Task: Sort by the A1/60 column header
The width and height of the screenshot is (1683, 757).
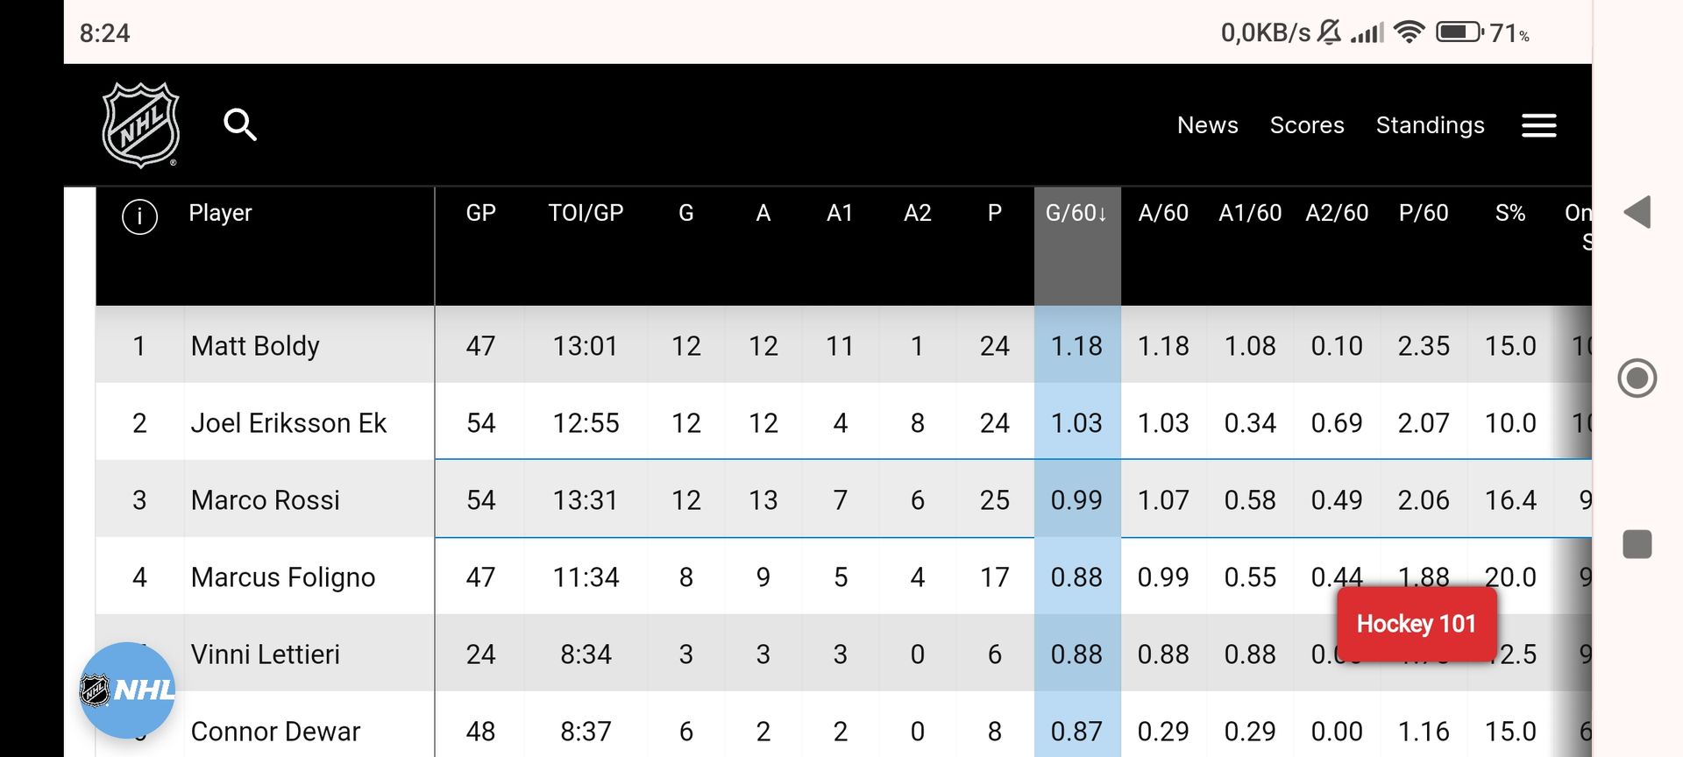Action: click(x=1249, y=214)
